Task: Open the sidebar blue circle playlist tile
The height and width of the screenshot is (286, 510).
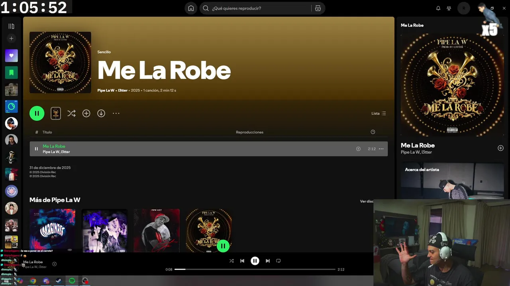Action: coord(11,106)
